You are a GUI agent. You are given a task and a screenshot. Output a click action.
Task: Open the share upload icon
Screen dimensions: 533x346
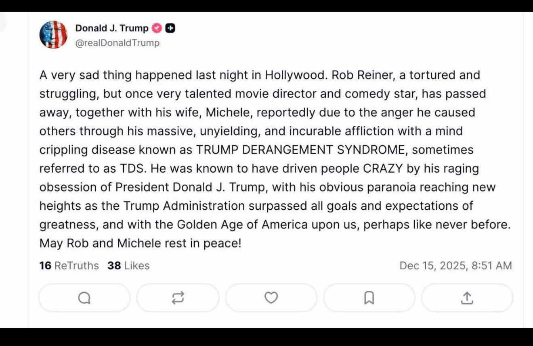click(x=467, y=298)
